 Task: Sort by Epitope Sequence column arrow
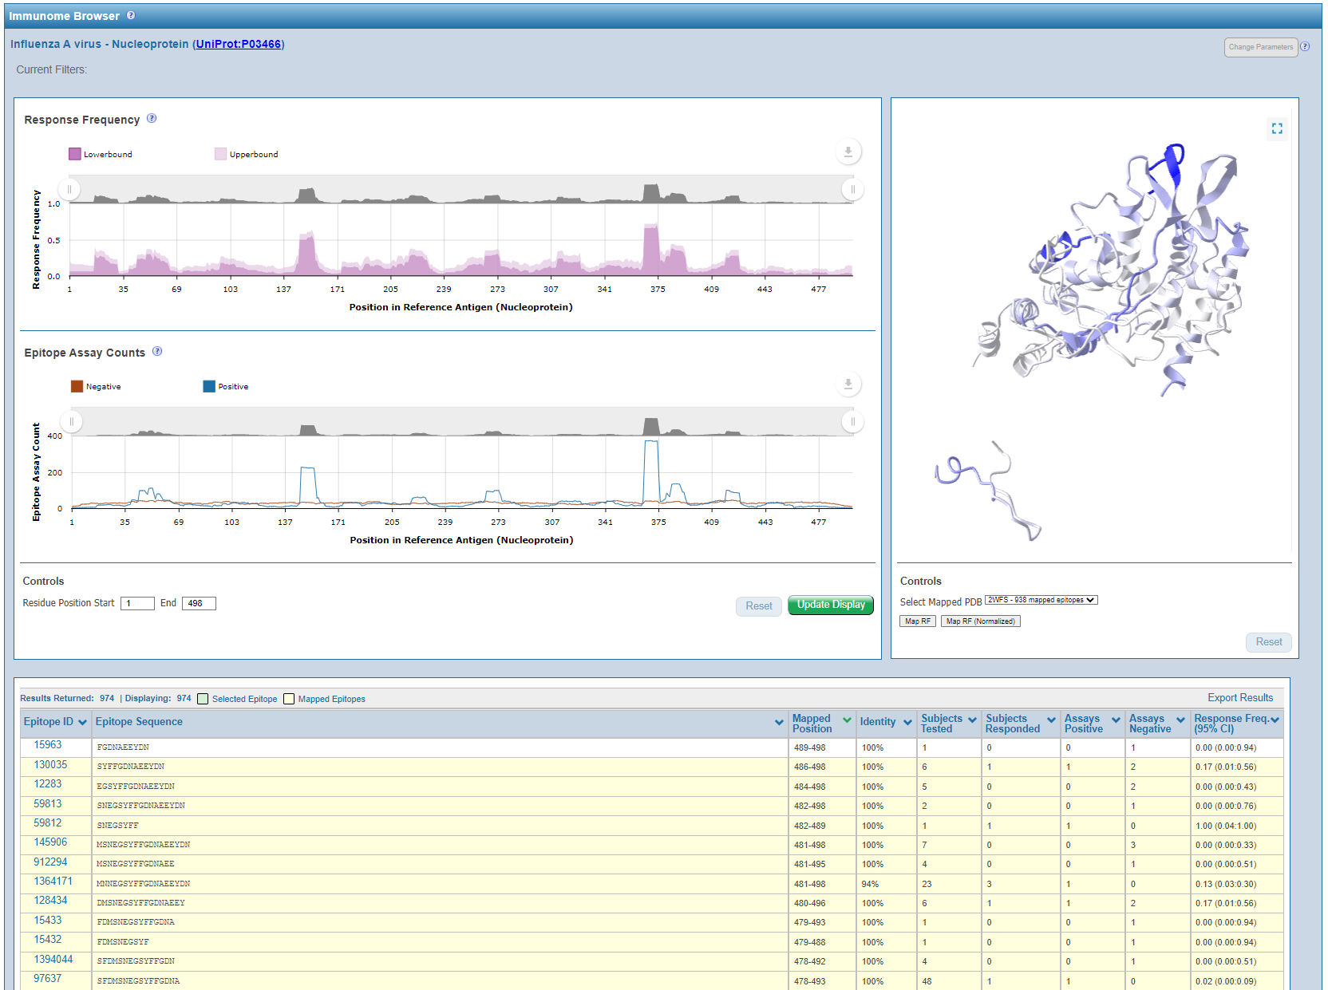click(x=779, y=722)
